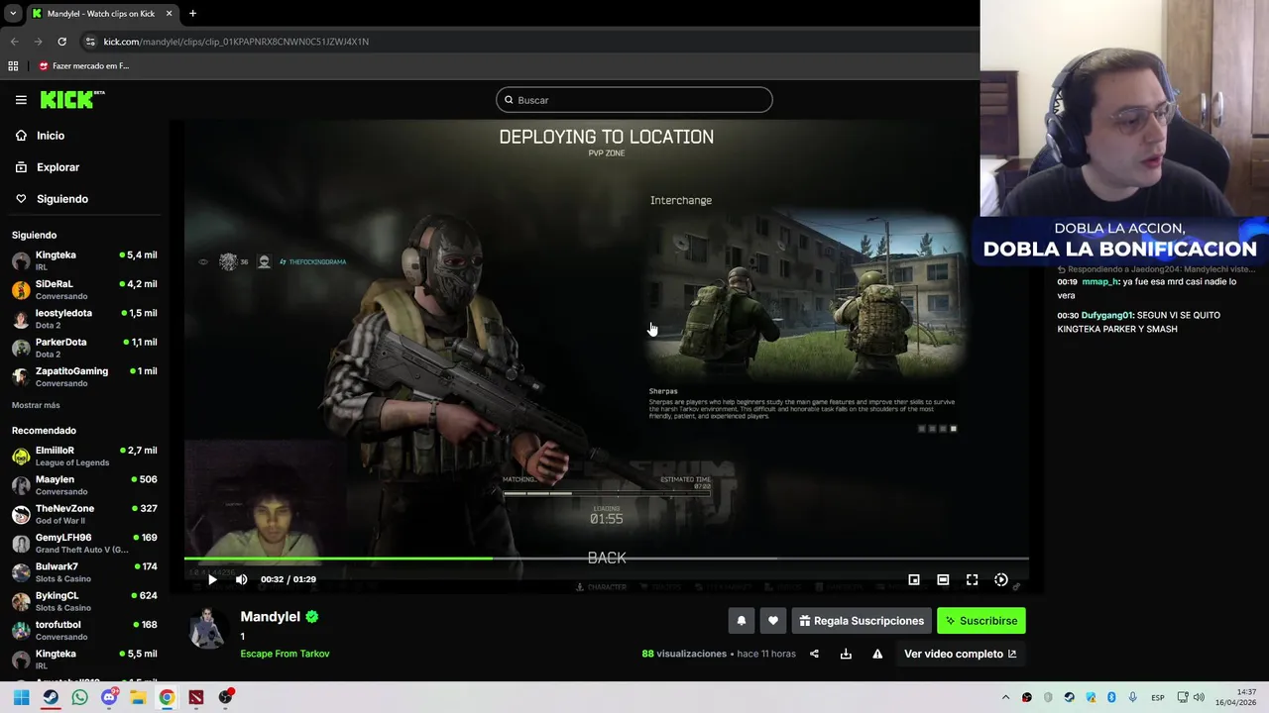Image resolution: width=1269 pixels, height=713 pixels.
Task: Open Bluetooth tray icon
Action: (1111, 697)
